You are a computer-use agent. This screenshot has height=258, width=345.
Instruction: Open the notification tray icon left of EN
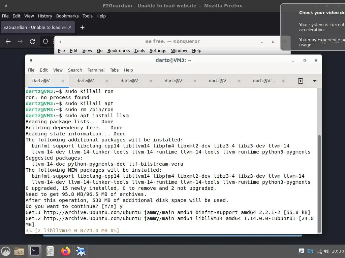301,251
